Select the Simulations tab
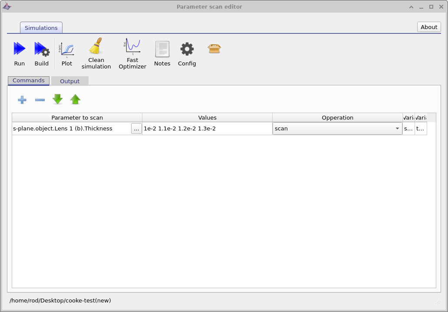 41,27
